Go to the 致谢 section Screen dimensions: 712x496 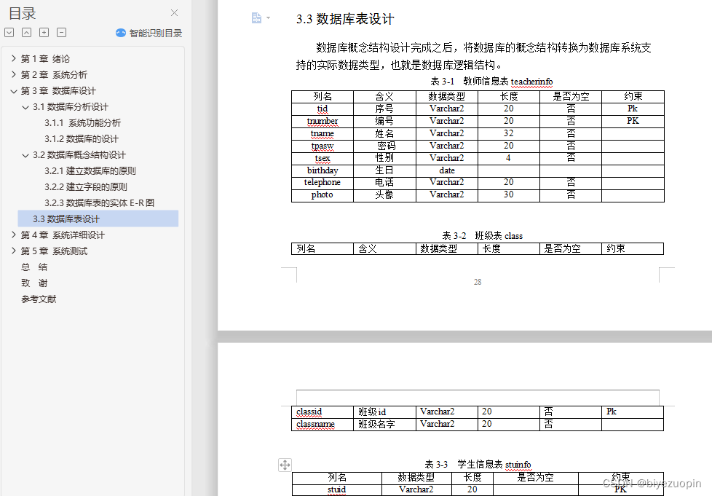35,283
